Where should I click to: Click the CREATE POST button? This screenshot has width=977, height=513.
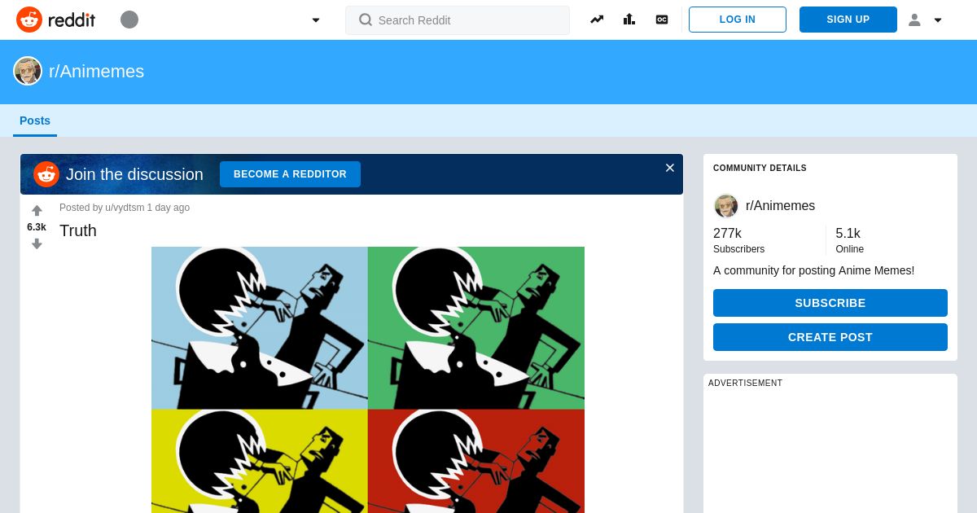pyautogui.click(x=830, y=337)
